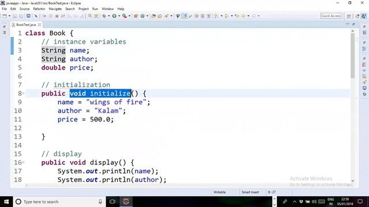Expand the Debug configurations dropdown arrow
This screenshot has height=207, width=369.
(x=109, y=16)
